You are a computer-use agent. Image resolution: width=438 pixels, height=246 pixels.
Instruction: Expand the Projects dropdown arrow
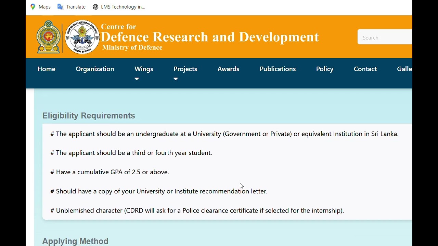pos(176,79)
